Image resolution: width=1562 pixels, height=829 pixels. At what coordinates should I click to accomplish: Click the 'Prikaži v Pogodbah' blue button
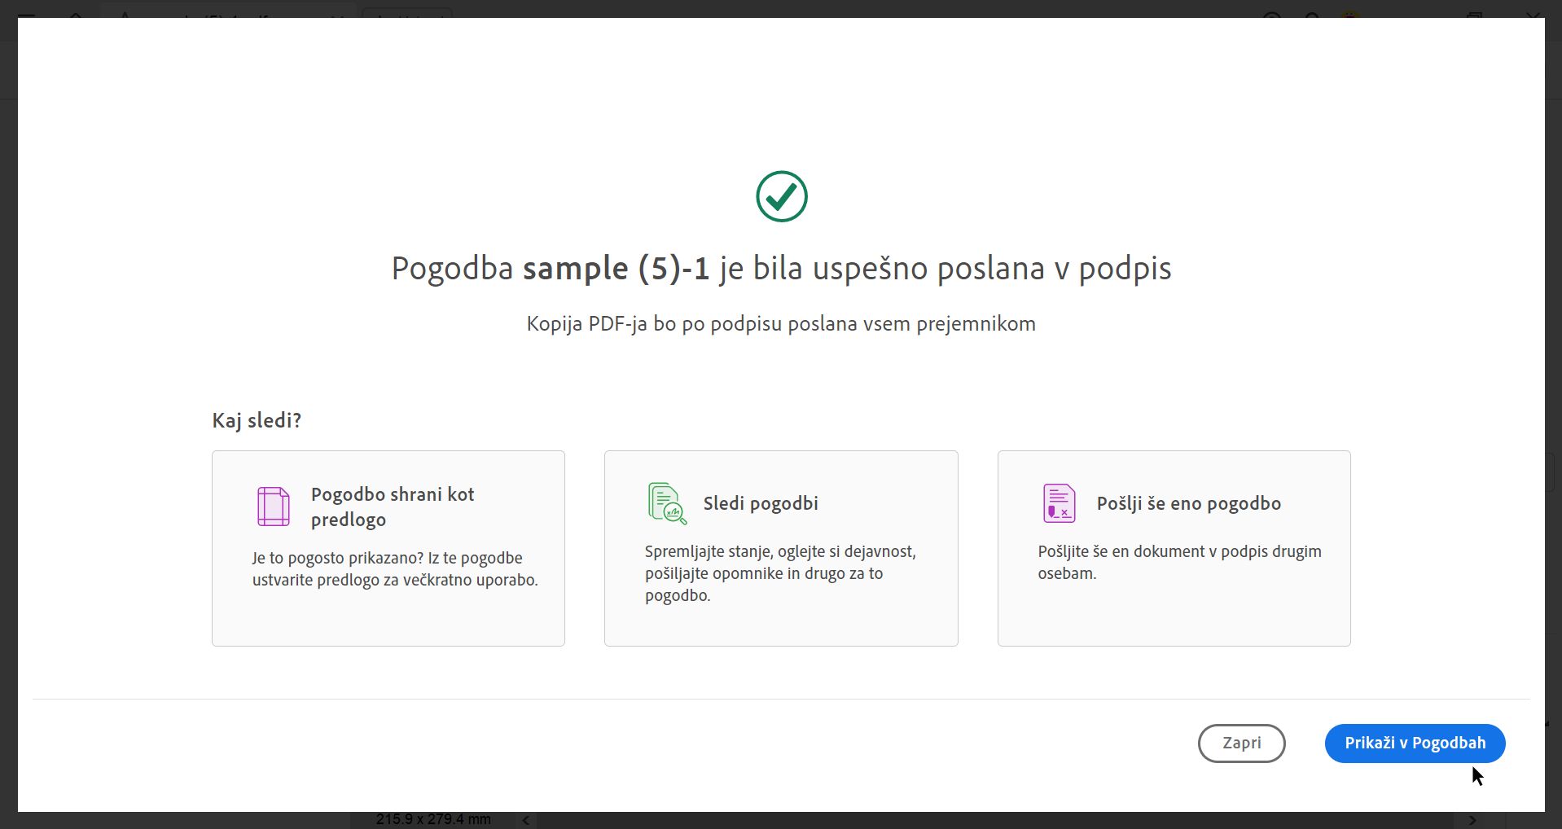(1415, 743)
